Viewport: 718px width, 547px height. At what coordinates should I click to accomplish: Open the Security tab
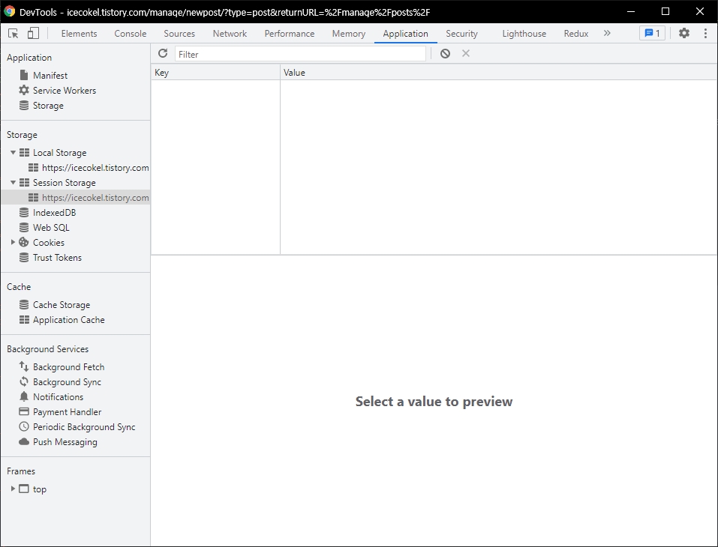(x=461, y=34)
